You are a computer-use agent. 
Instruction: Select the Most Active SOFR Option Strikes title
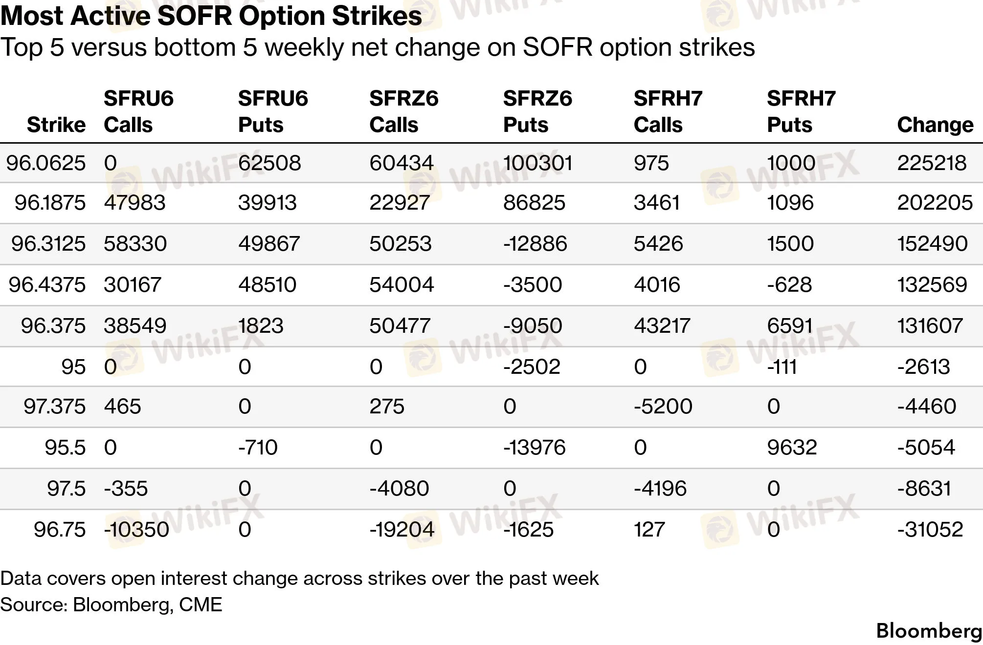[x=211, y=16]
